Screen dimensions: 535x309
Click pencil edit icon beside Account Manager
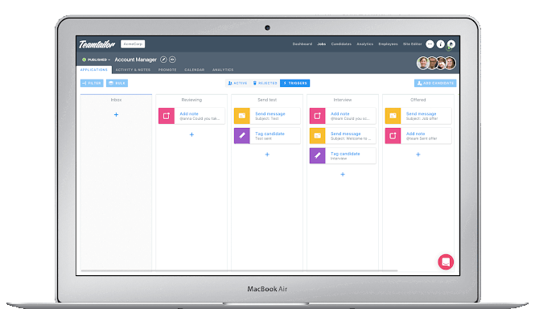(x=163, y=60)
